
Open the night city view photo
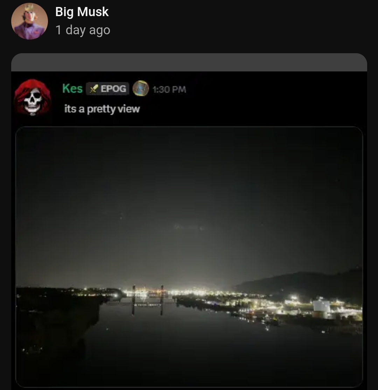pos(189,257)
